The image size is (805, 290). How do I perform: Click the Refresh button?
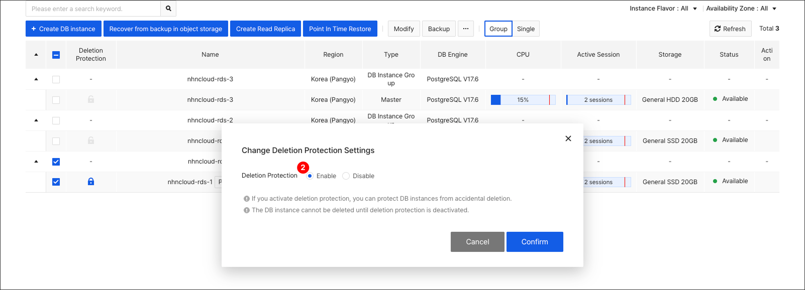click(731, 29)
